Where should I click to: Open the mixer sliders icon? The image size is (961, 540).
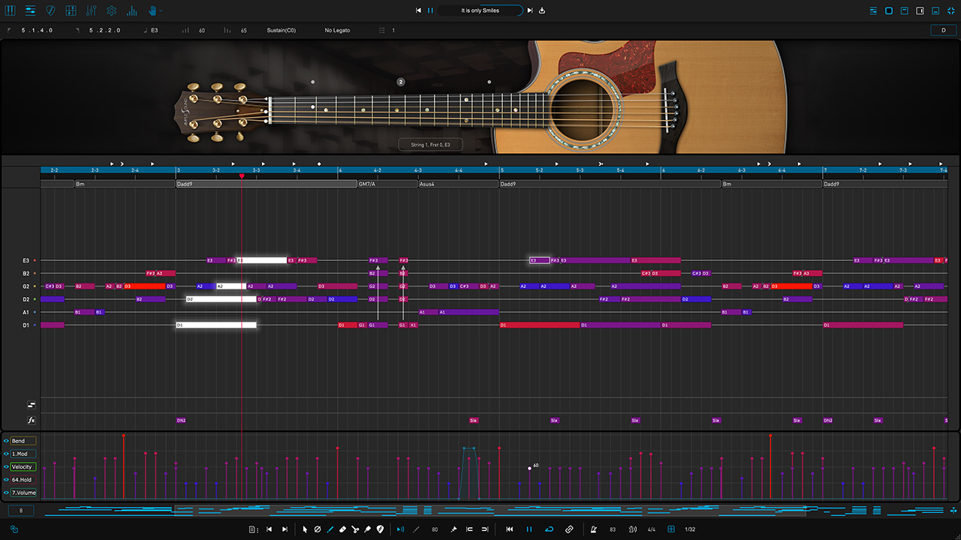tap(91, 10)
